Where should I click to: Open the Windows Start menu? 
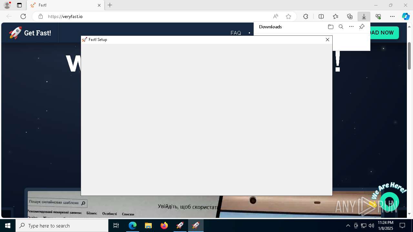pos(8,226)
